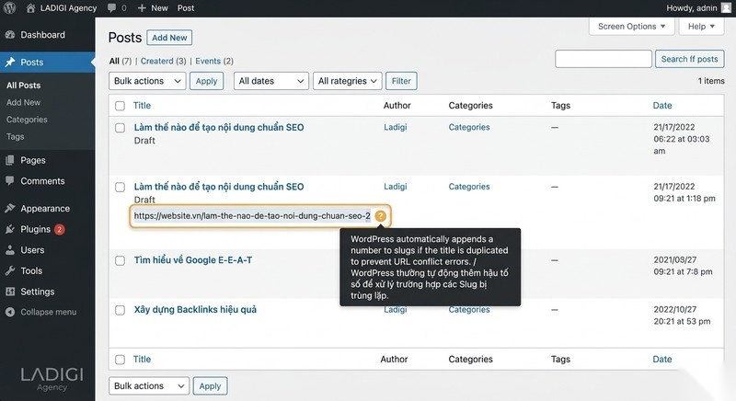The width and height of the screenshot is (736, 401).
Task: Toggle select-all checkbox in table header
Action: [121, 106]
